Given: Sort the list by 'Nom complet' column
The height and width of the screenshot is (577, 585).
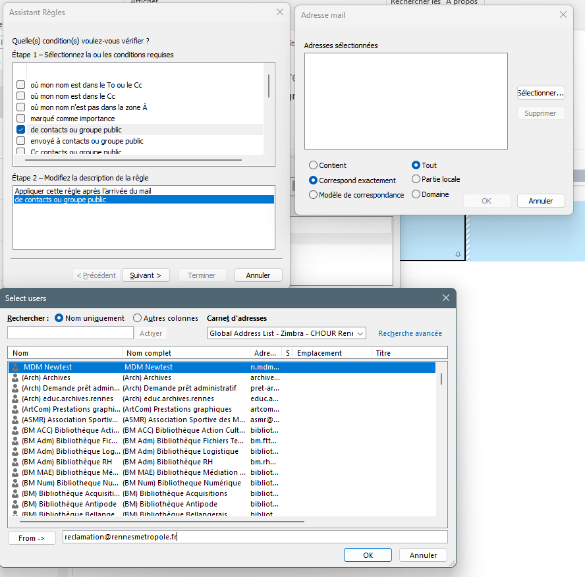Looking at the screenshot, I should pos(186,353).
